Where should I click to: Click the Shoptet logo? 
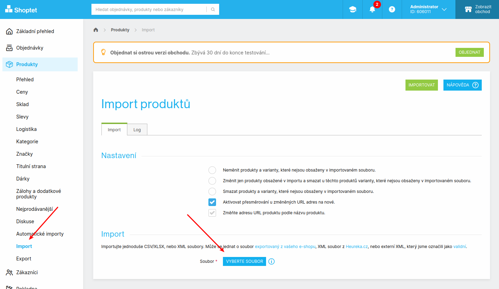click(x=21, y=10)
